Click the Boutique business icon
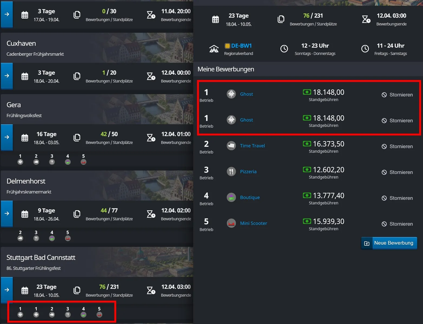423x324 pixels. [x=231, y=198]
